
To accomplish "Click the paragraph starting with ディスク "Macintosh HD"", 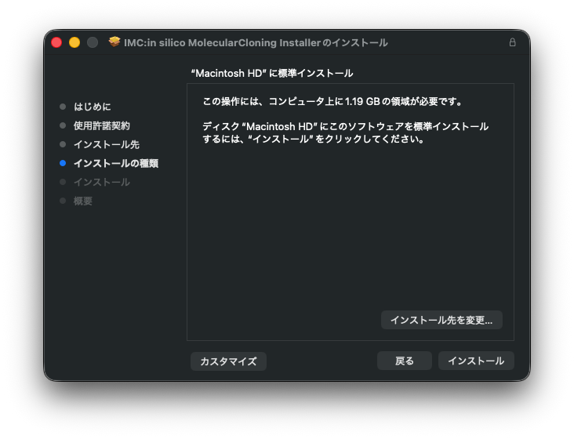I will tap(345, 132).
